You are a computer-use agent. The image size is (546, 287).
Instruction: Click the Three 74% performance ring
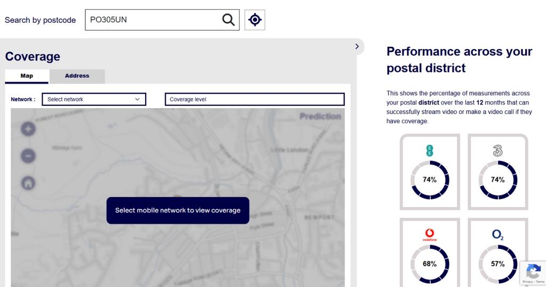click(498, 180)
